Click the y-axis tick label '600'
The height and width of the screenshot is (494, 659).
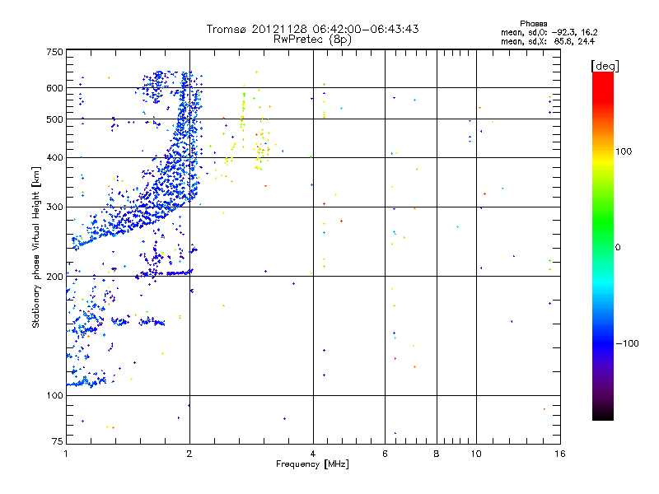pos(54,88)
